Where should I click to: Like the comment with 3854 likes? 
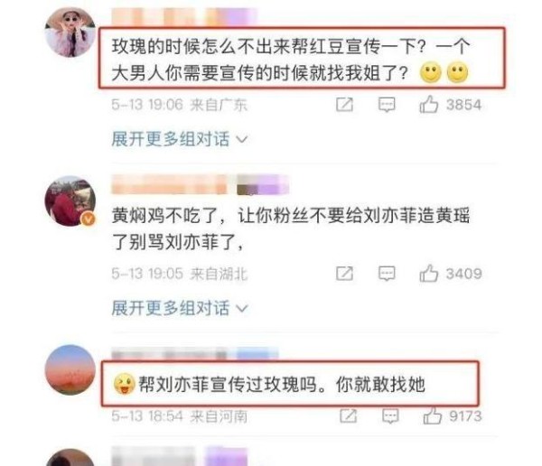click(428, 104)
